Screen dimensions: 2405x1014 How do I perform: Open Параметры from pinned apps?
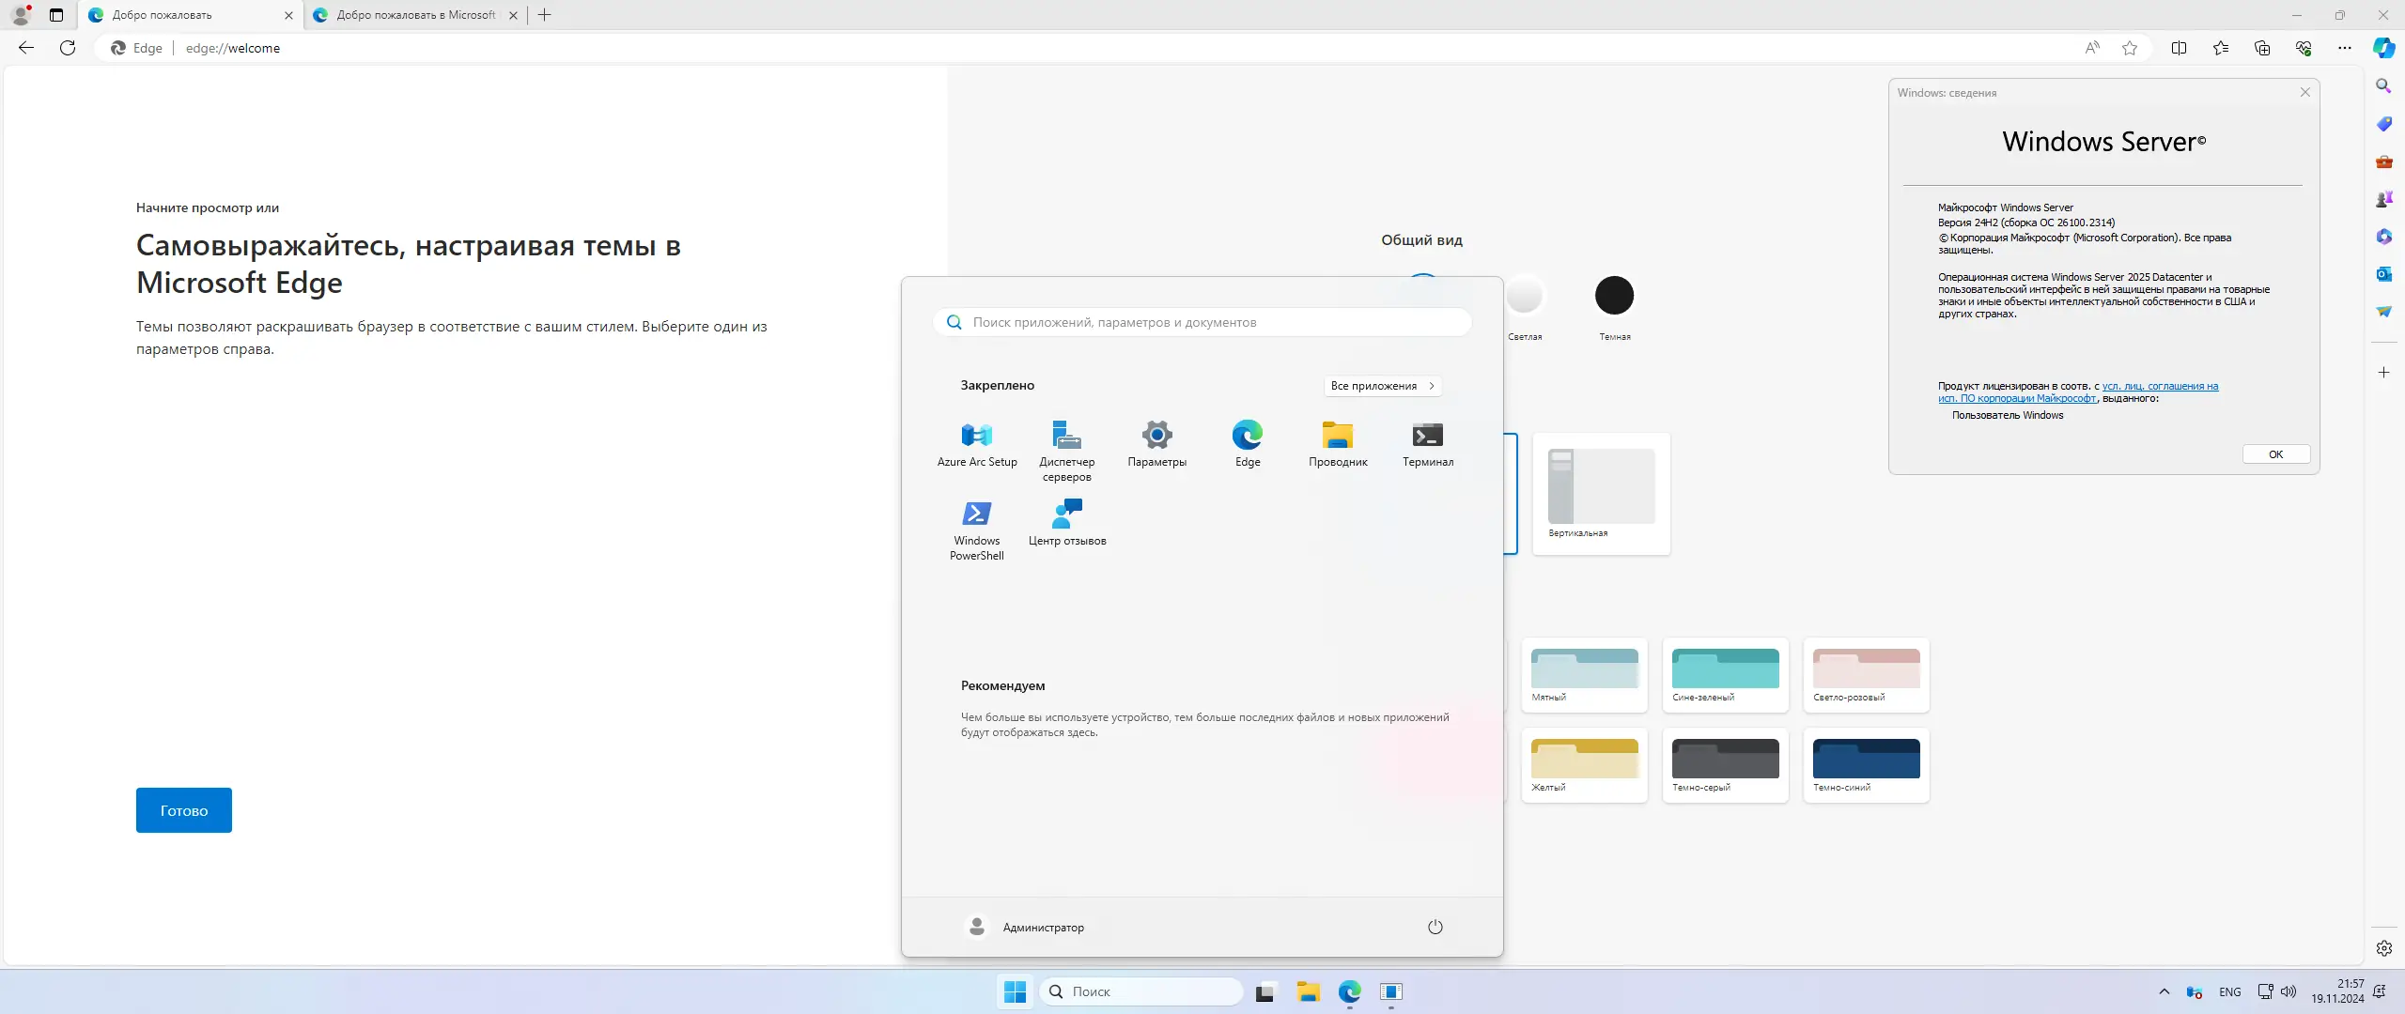(x=1156, y=441)
